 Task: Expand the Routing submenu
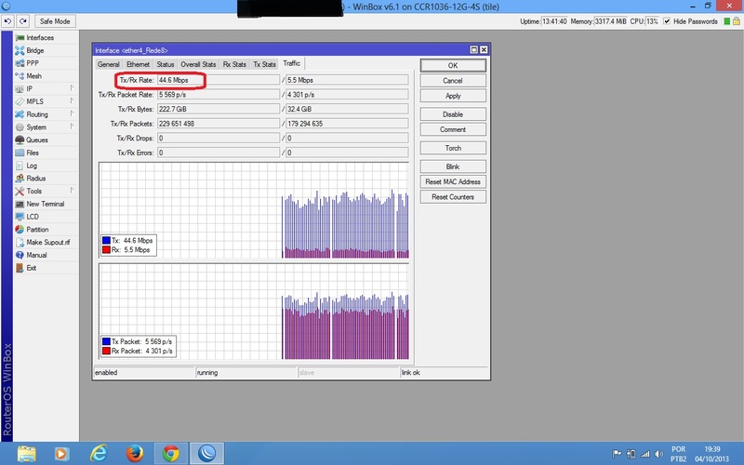pos(37,114)
